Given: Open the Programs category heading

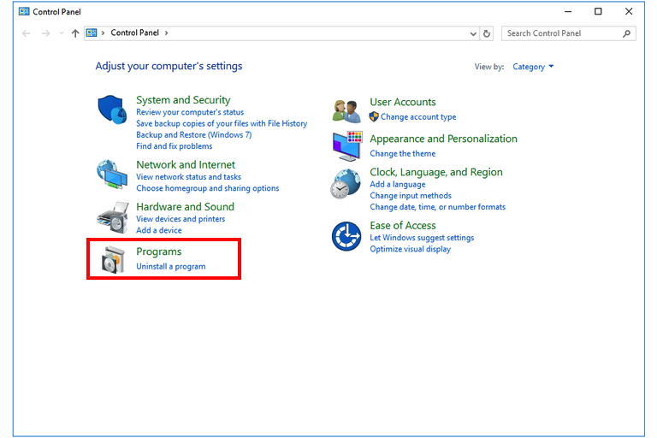Looking at the screenshot, I should point(159,252).
